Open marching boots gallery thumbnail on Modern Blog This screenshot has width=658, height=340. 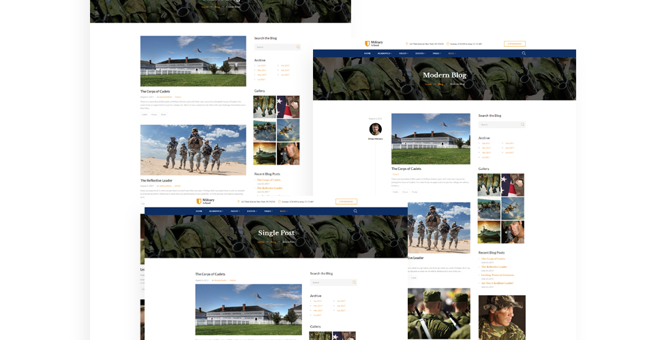click(x=489, y=185)
